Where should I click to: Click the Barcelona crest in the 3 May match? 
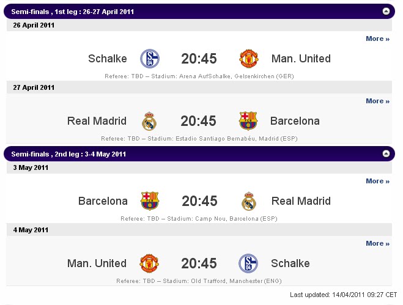pyautogui.click(x=150, y=201)
